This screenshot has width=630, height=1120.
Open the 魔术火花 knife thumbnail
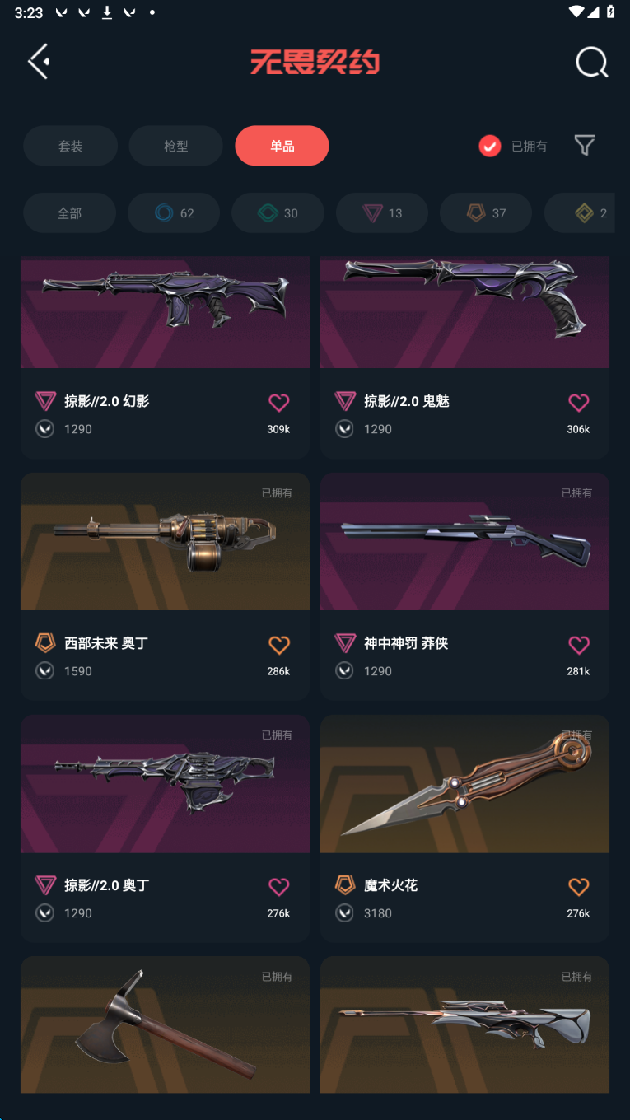coord(464,784)
